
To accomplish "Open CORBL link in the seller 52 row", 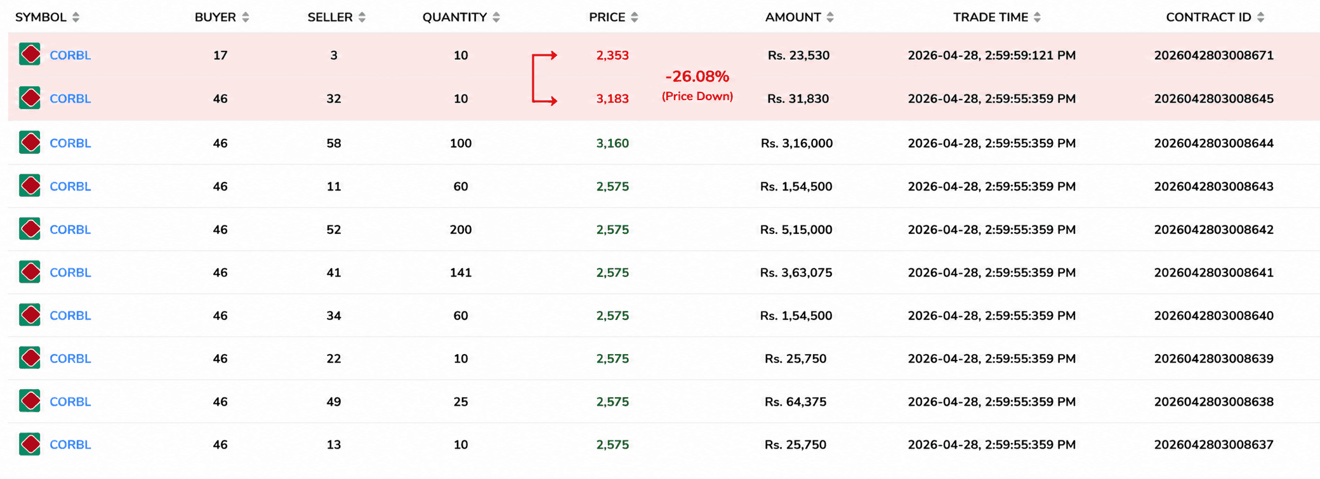I will point(70,229).
